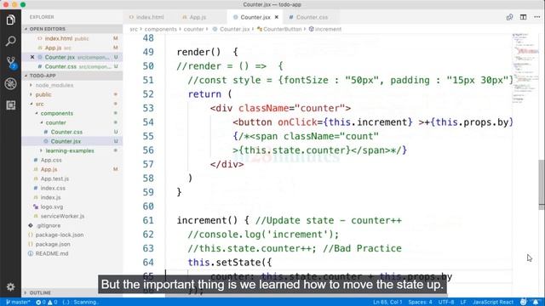Open Counter.css in the counter folder
This screenshot has height=306, width=545.
click(66, 132)
